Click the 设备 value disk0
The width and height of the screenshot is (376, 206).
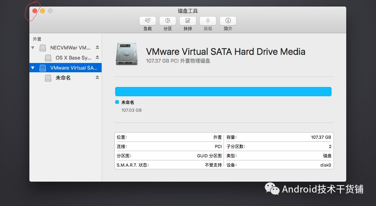click(x=326, y=165)
